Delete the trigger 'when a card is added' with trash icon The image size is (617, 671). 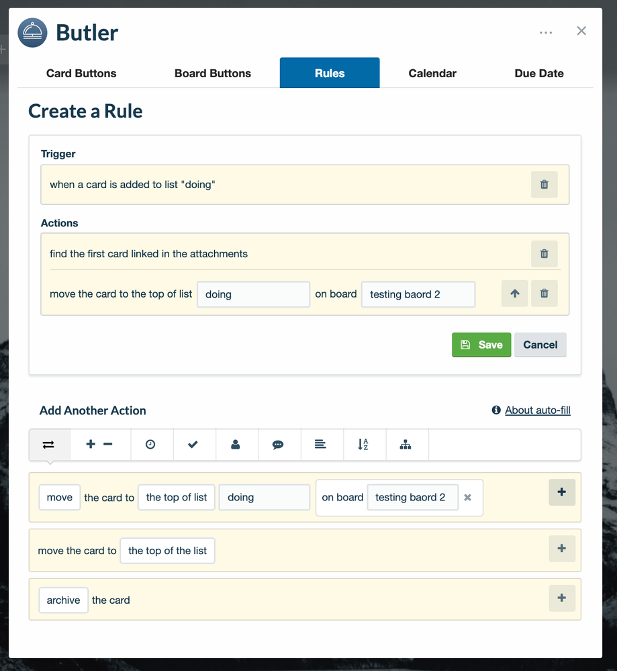tap(544, 185)
